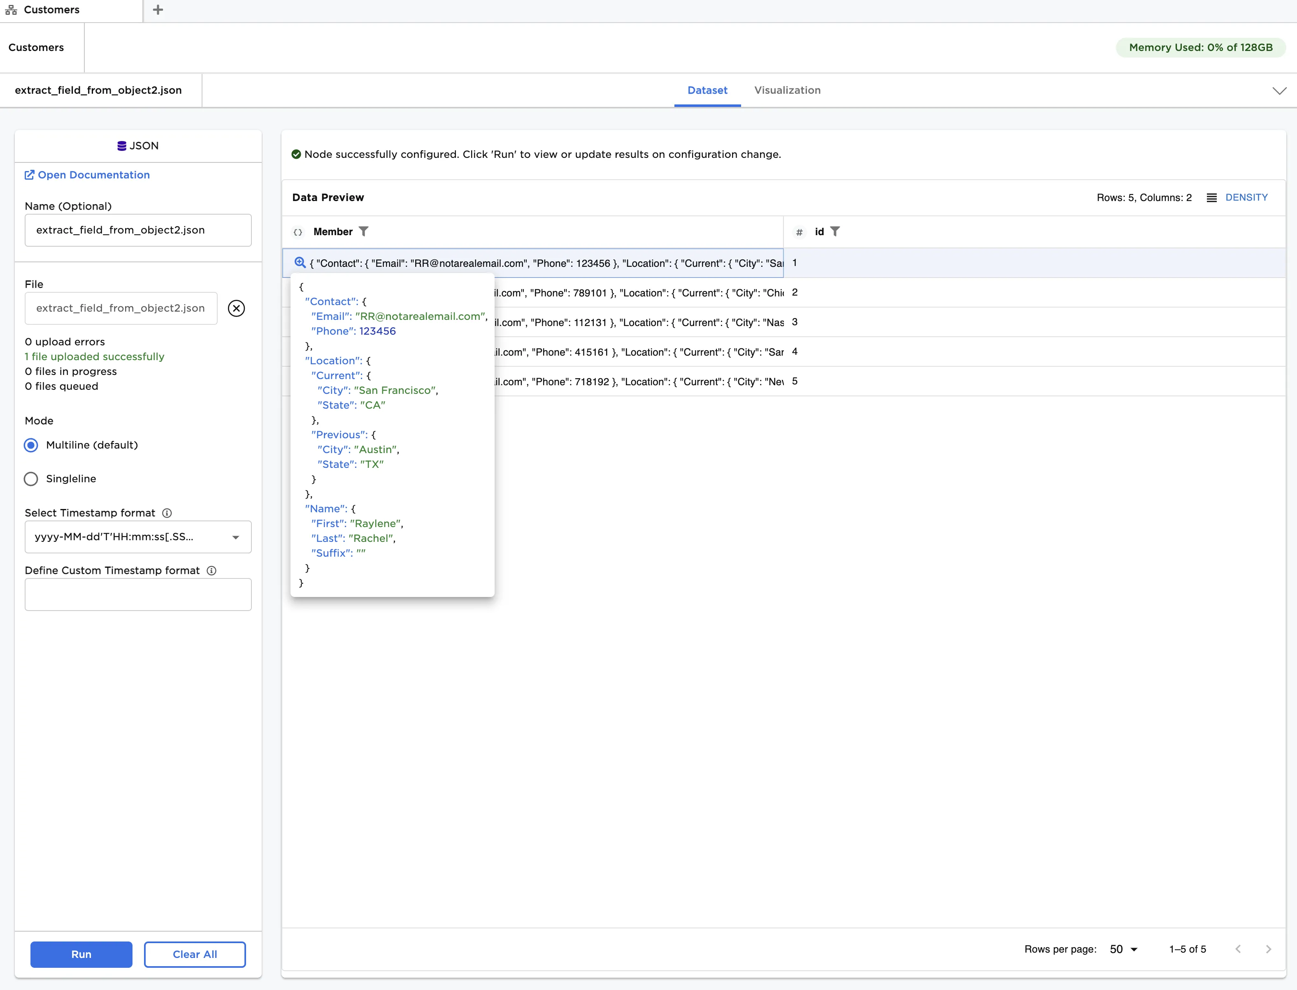Select the Dataset tab
The height and width of the screenshot is (990, 1297).
(707, 90)
